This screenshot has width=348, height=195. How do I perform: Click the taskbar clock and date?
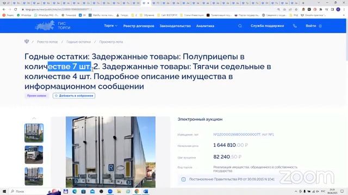tap(332, 191)
